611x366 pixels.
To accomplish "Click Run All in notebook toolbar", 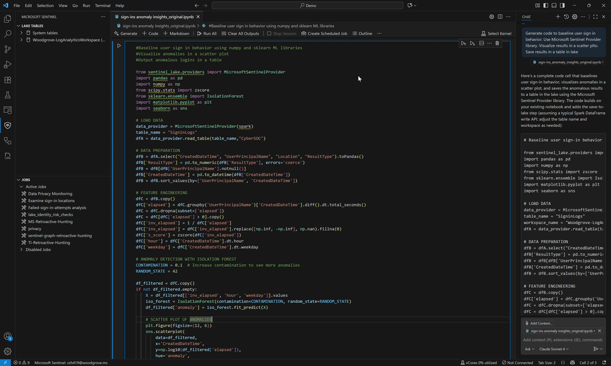I will [206, 33].
